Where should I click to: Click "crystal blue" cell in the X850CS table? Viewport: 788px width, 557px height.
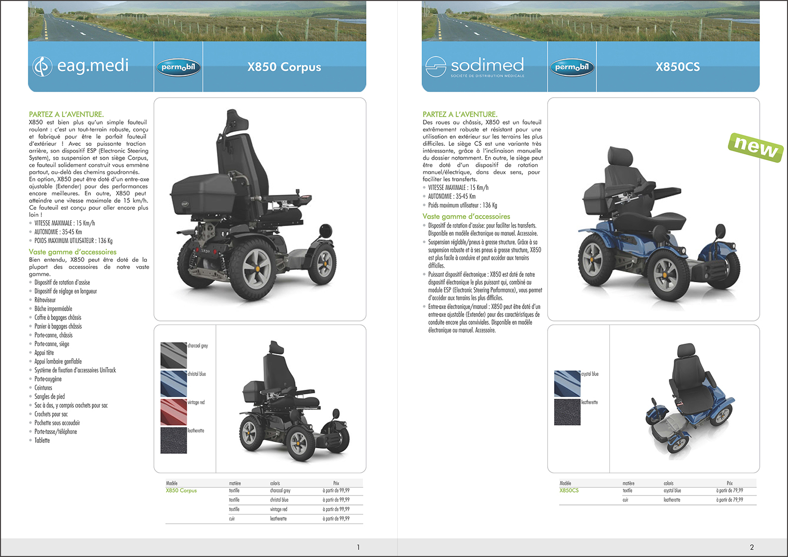pyautogui.click(x=672, y=491)
